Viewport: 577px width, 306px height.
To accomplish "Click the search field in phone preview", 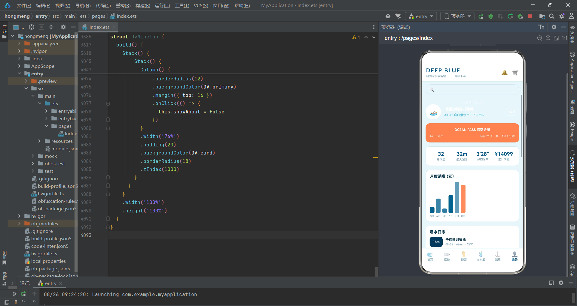I will [x=472, y=89].
